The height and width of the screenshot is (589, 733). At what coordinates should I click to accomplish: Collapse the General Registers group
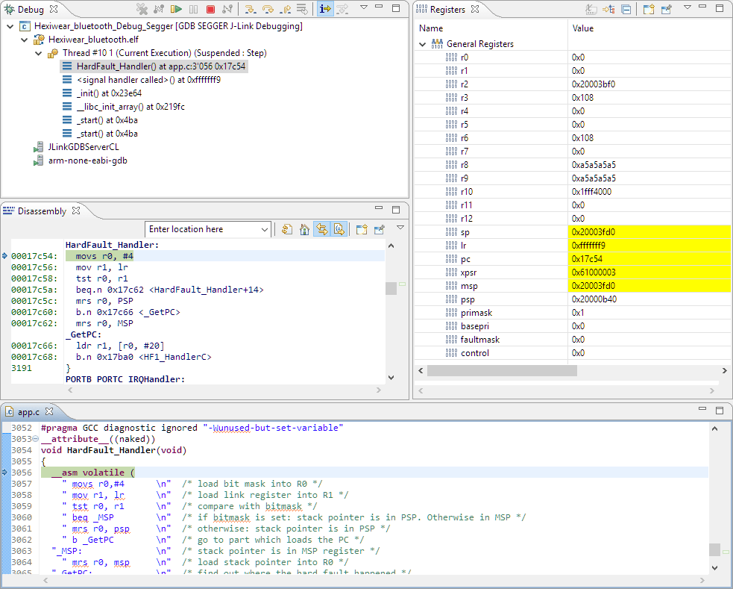pyautogui.click(x=423, y=44)
